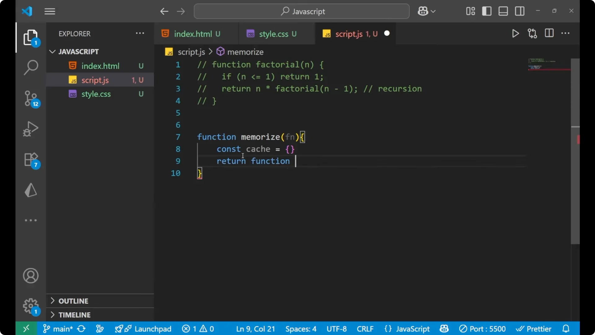Click the Prettier formatter status icon

point(534,328)
